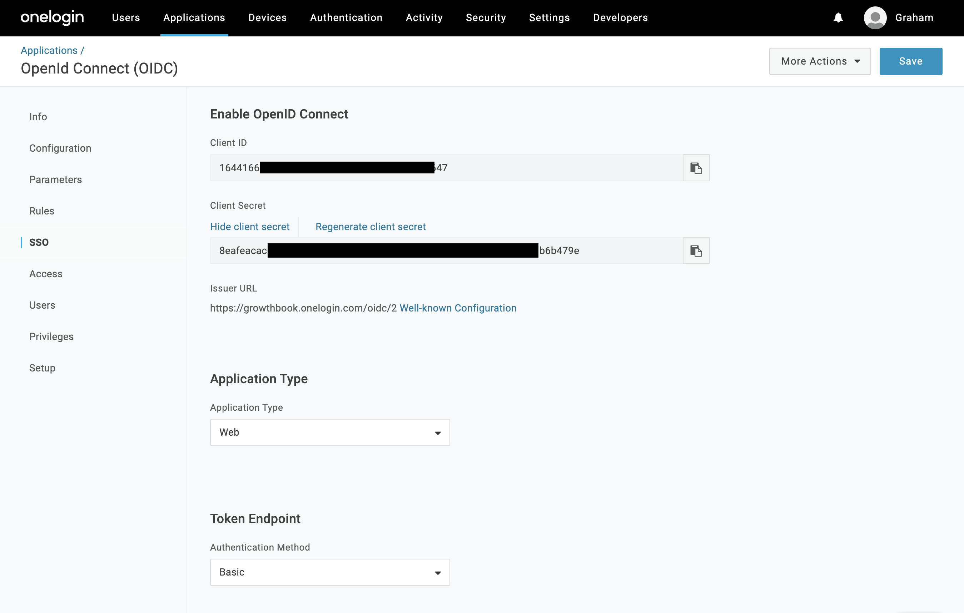Click the copy icon for Client Secret

click(x=696, y=251)
